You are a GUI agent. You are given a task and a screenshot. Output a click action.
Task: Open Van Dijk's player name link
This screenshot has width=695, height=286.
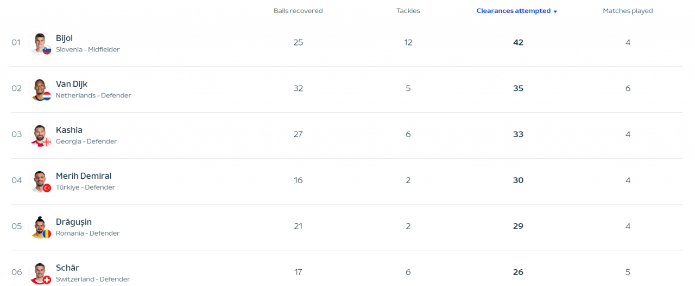click(72, 84)
